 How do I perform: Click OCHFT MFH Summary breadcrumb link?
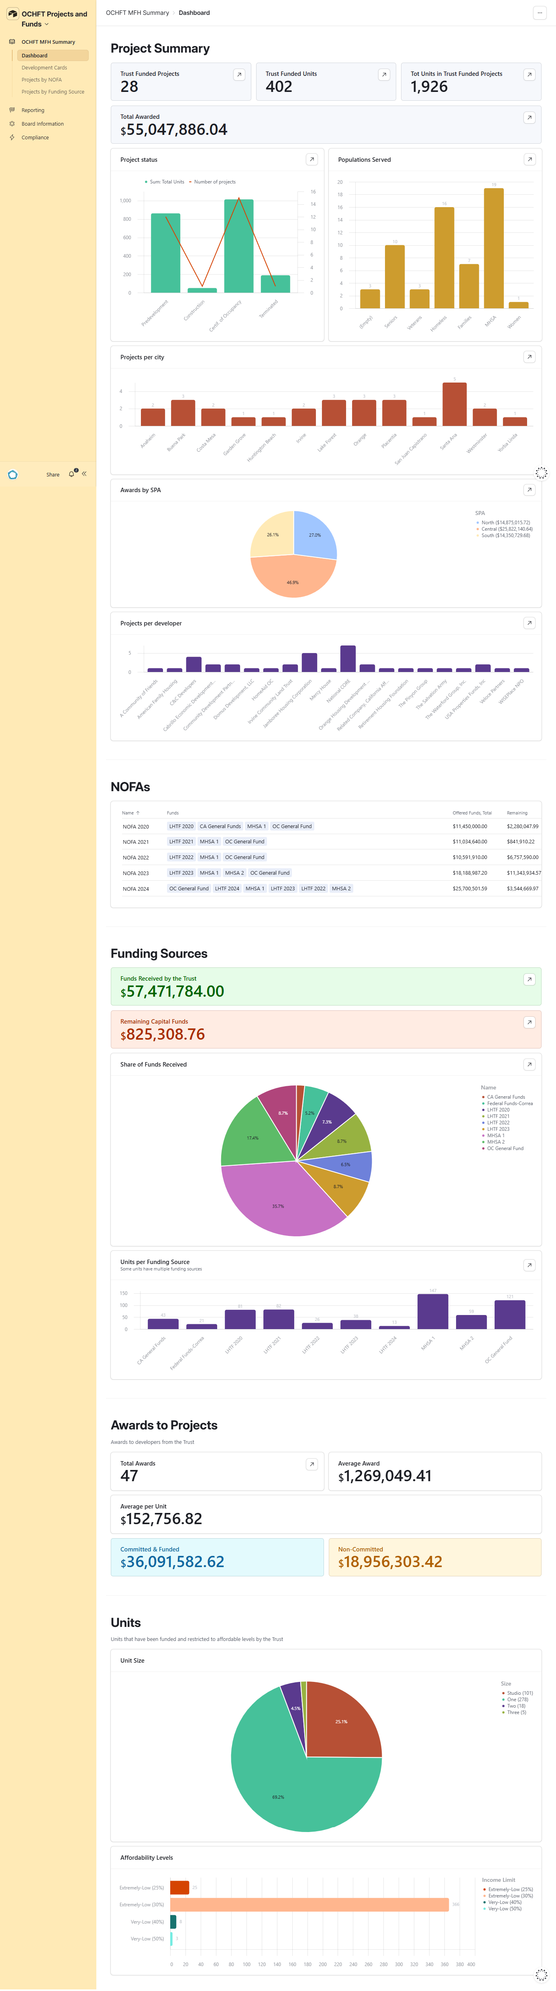tap(137, 13)
